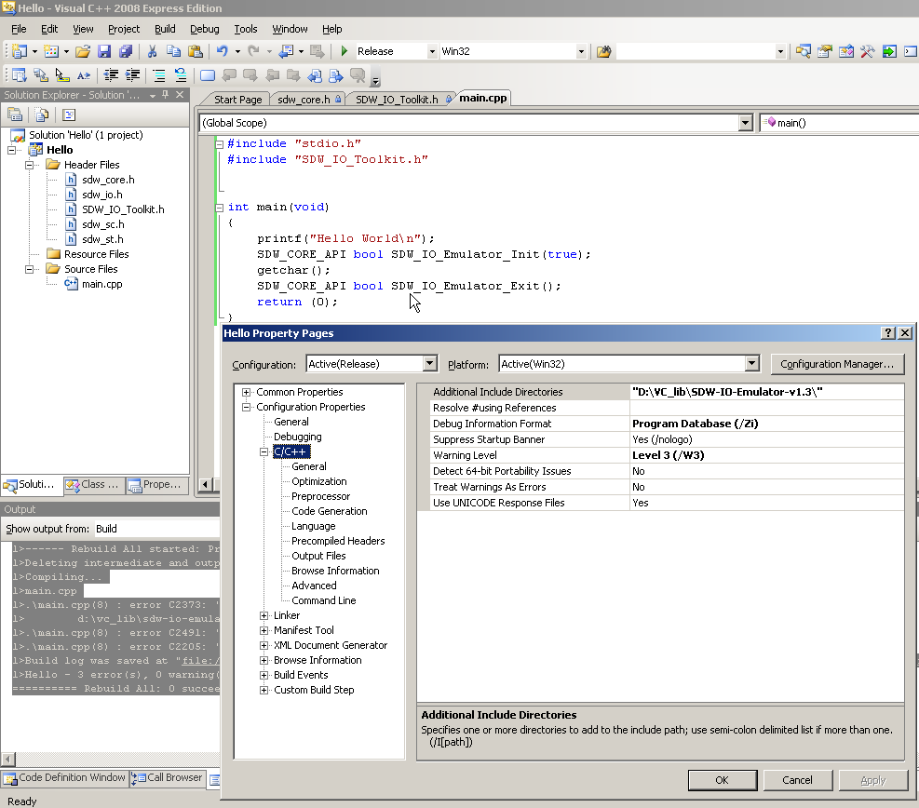Expand the Manifest Tool node
The image size is (919, 808).
pos(264,630)
